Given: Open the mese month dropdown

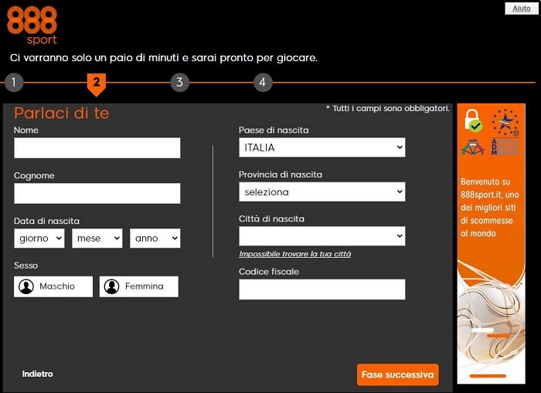Looking at the screenshot, I should click(x=97, y=239).
